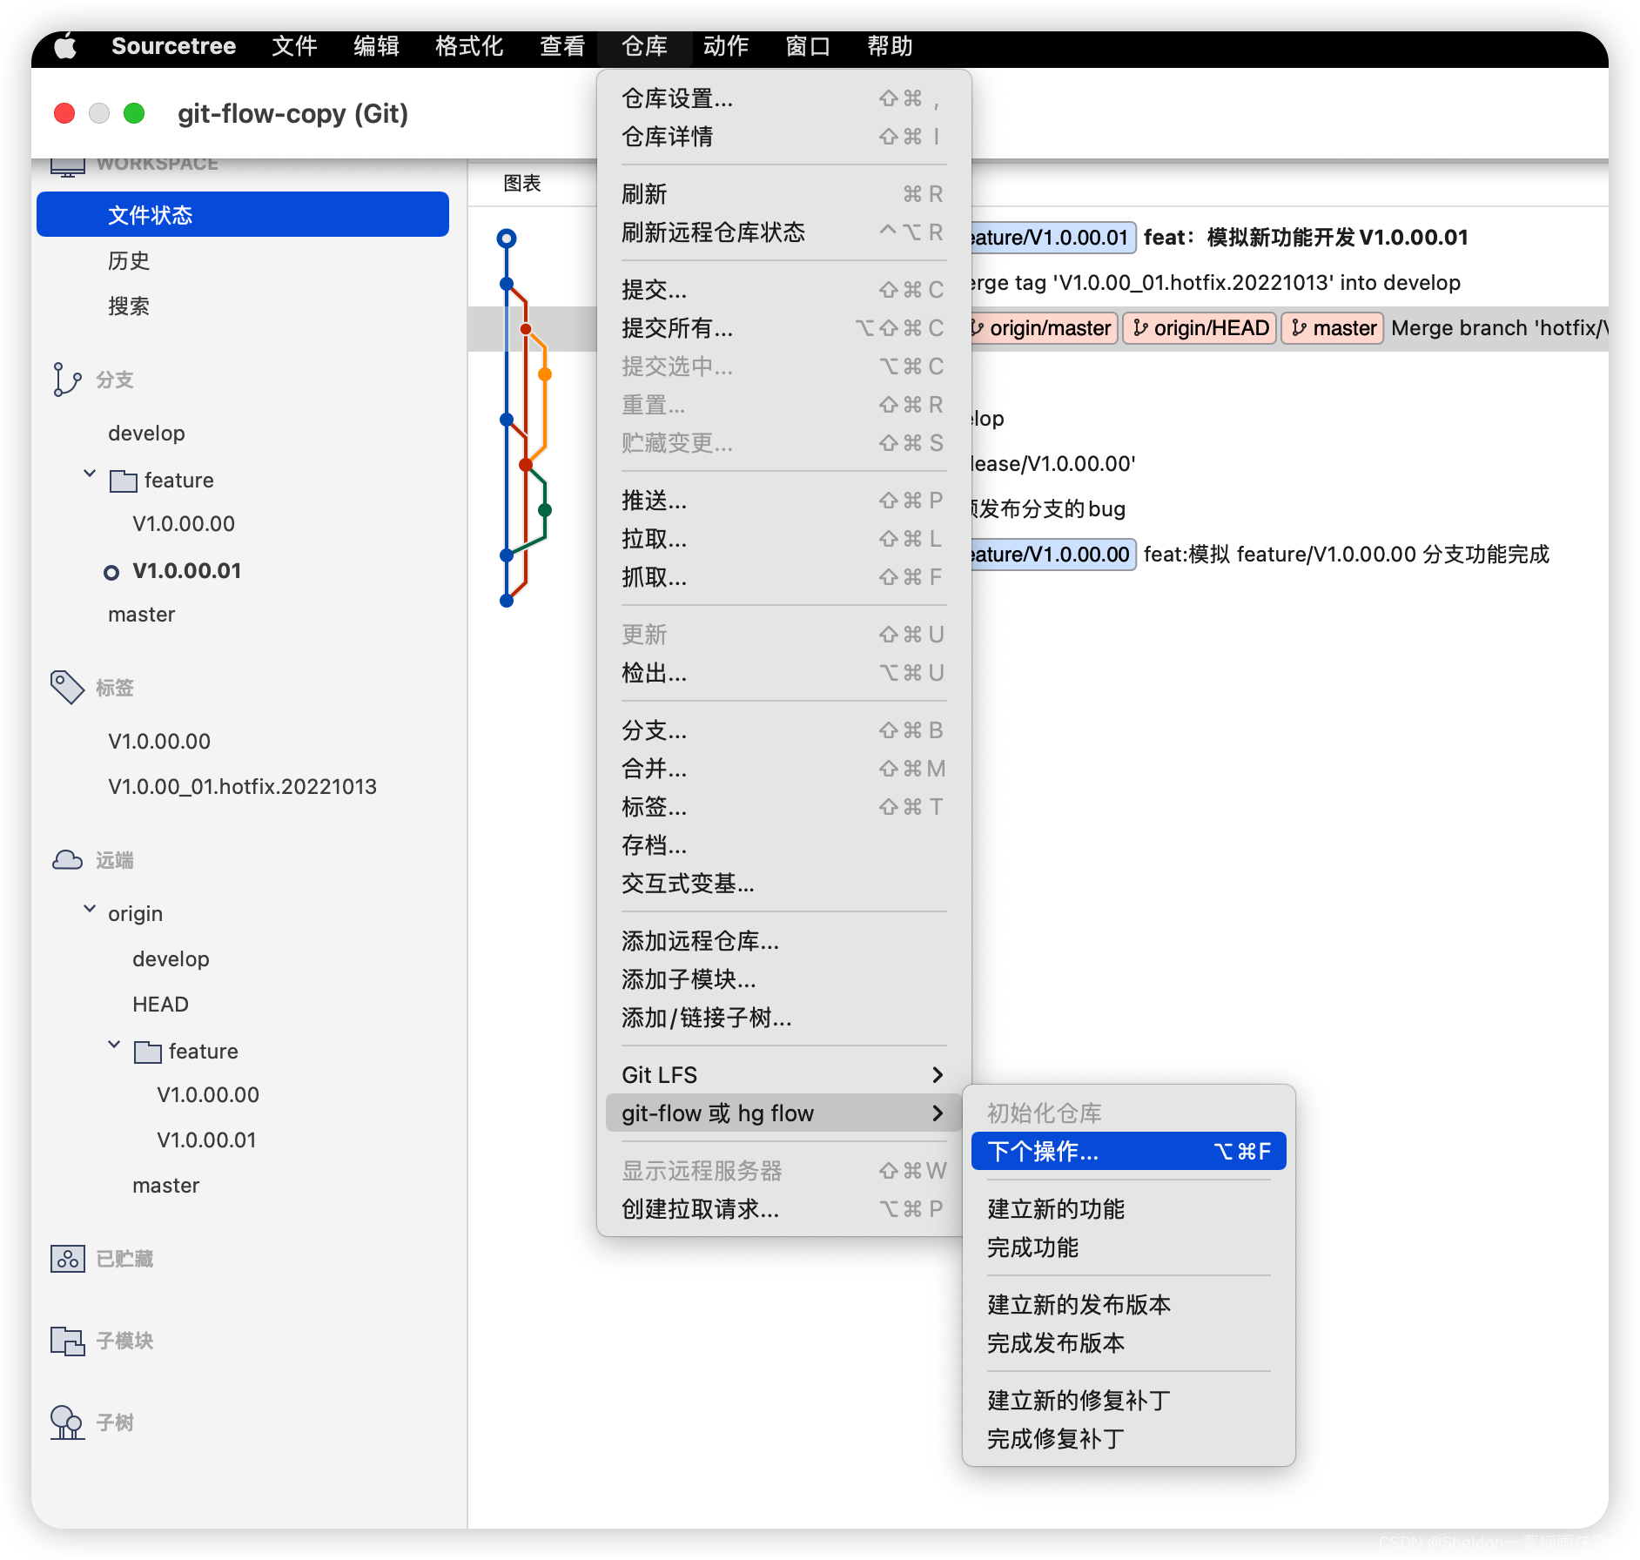The height and width of the screenshot is (1560, 1640).
Task: Select tag V1.0.00_01.hotfix.20221013
Action: pos(243,787)
